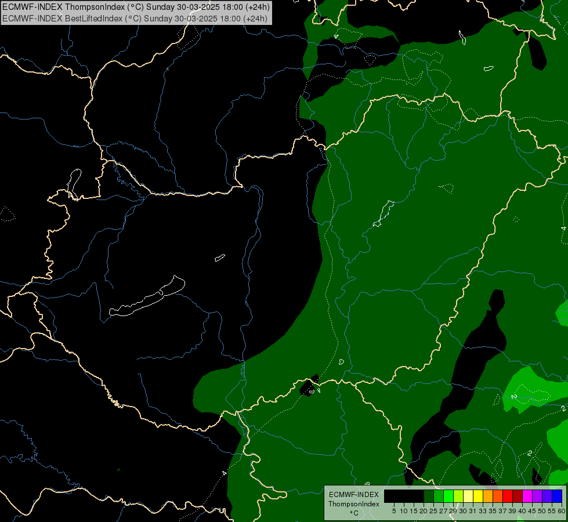Select the blue 55-60 legend swatch
This screenshot has width=568, height=522.
[557, 496]
